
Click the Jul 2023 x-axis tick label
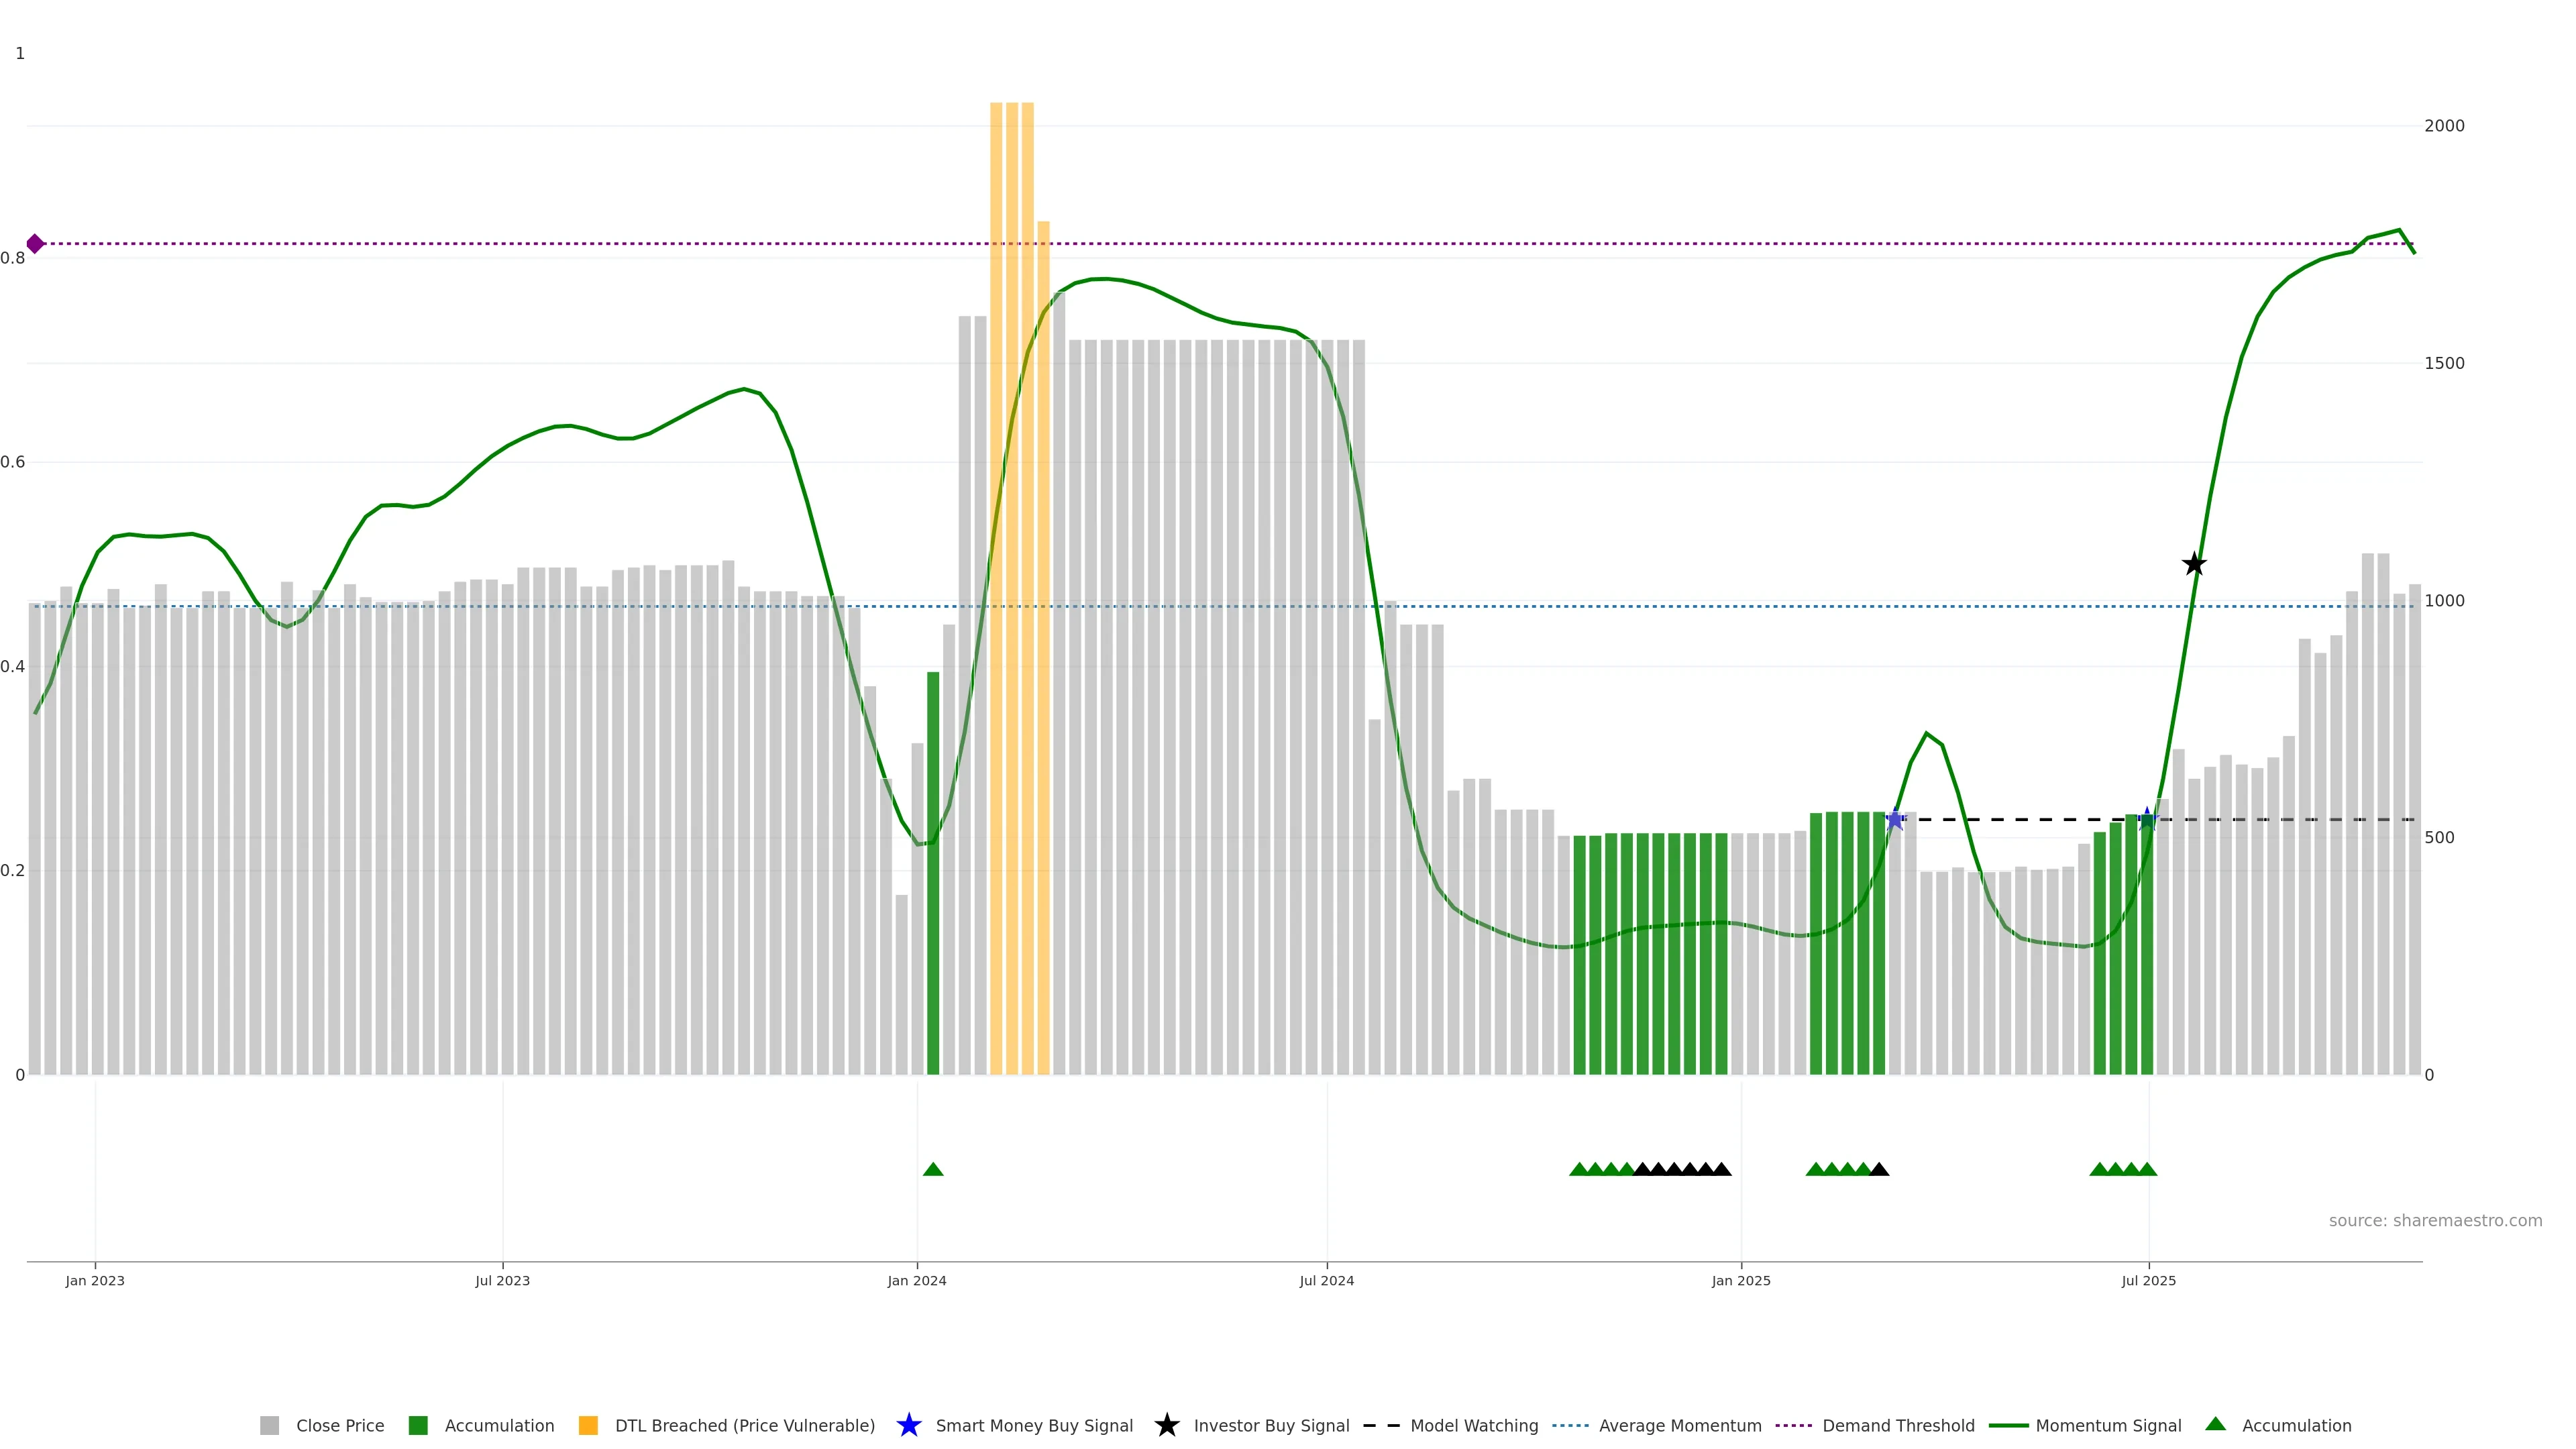pos(502,1281)
